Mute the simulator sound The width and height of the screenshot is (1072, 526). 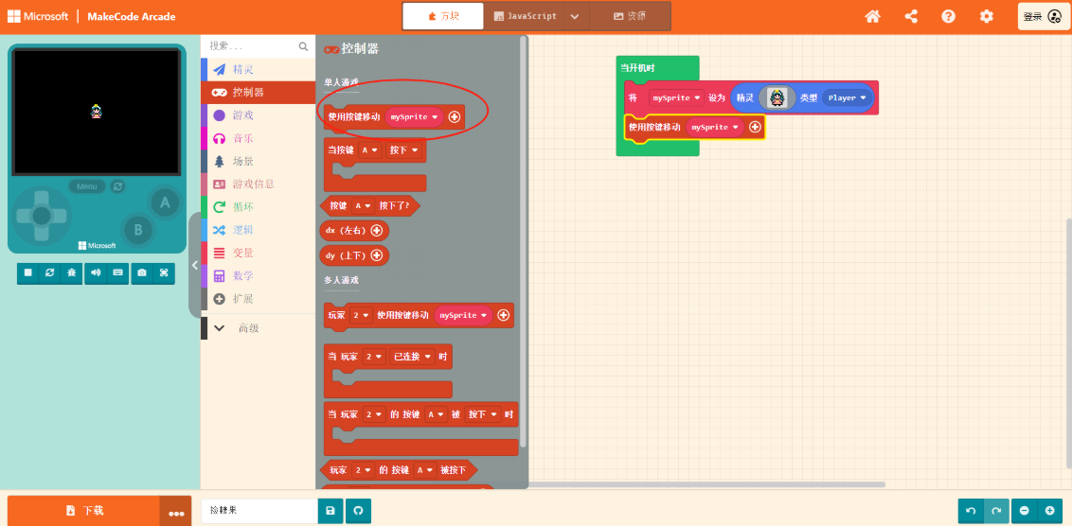click(x=96, y=272)
